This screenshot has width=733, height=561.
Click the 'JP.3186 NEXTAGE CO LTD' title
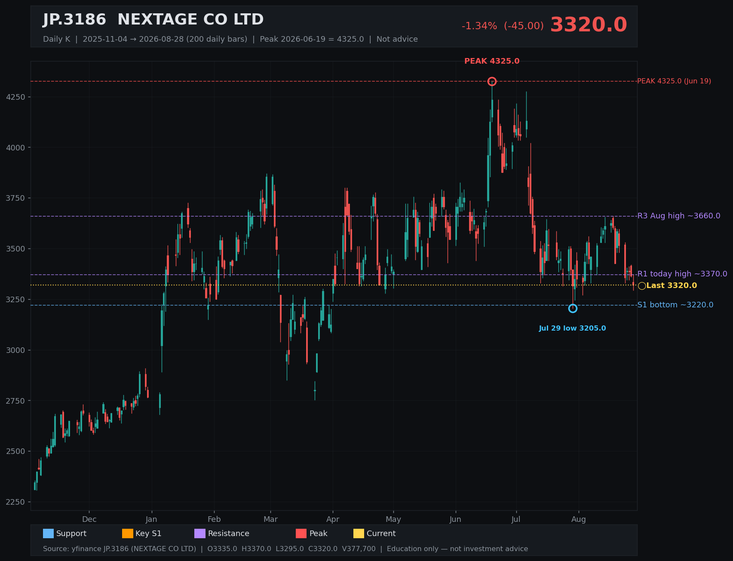[153, 20]
